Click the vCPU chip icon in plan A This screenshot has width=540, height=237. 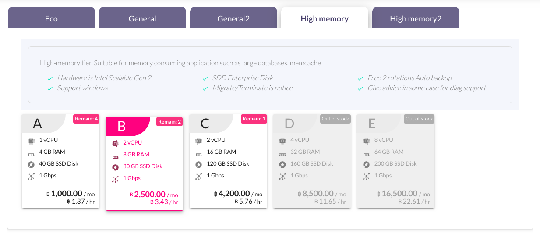point(31,140)
